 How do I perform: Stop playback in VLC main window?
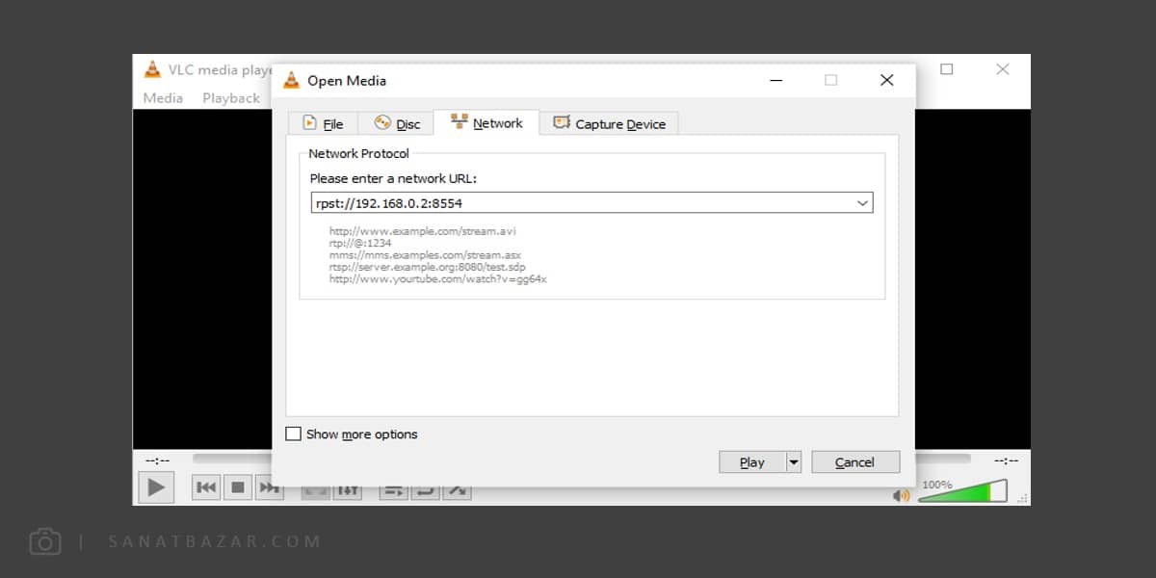[238, 488]
